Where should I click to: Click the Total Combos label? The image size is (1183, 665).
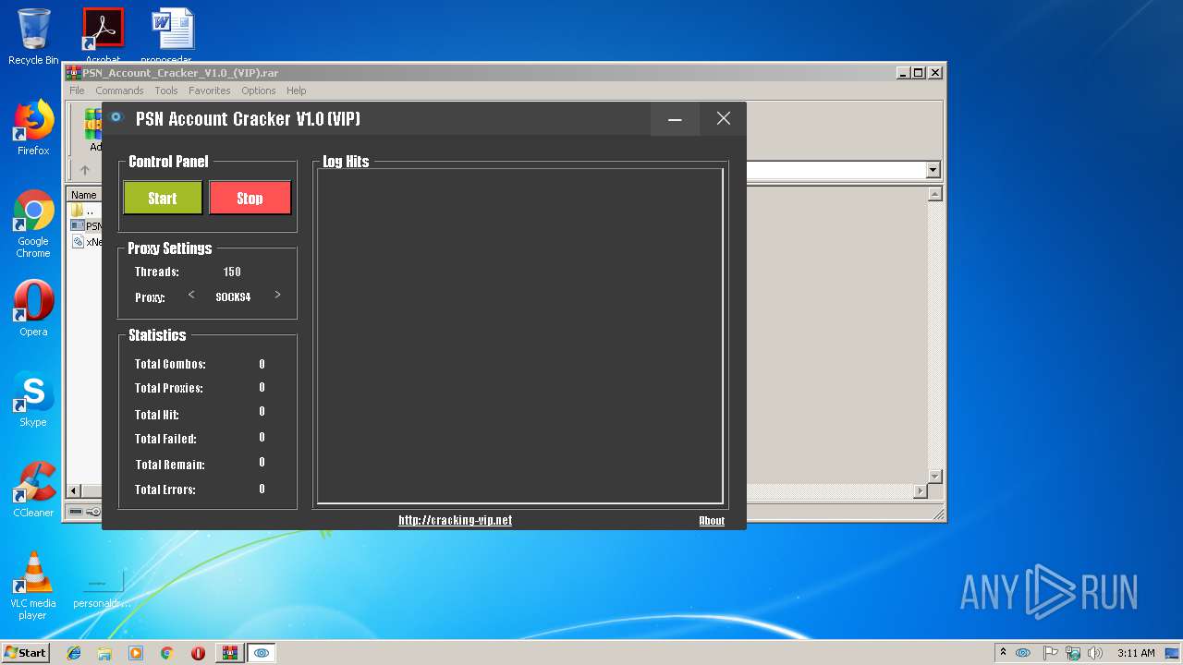coord(170,364)
